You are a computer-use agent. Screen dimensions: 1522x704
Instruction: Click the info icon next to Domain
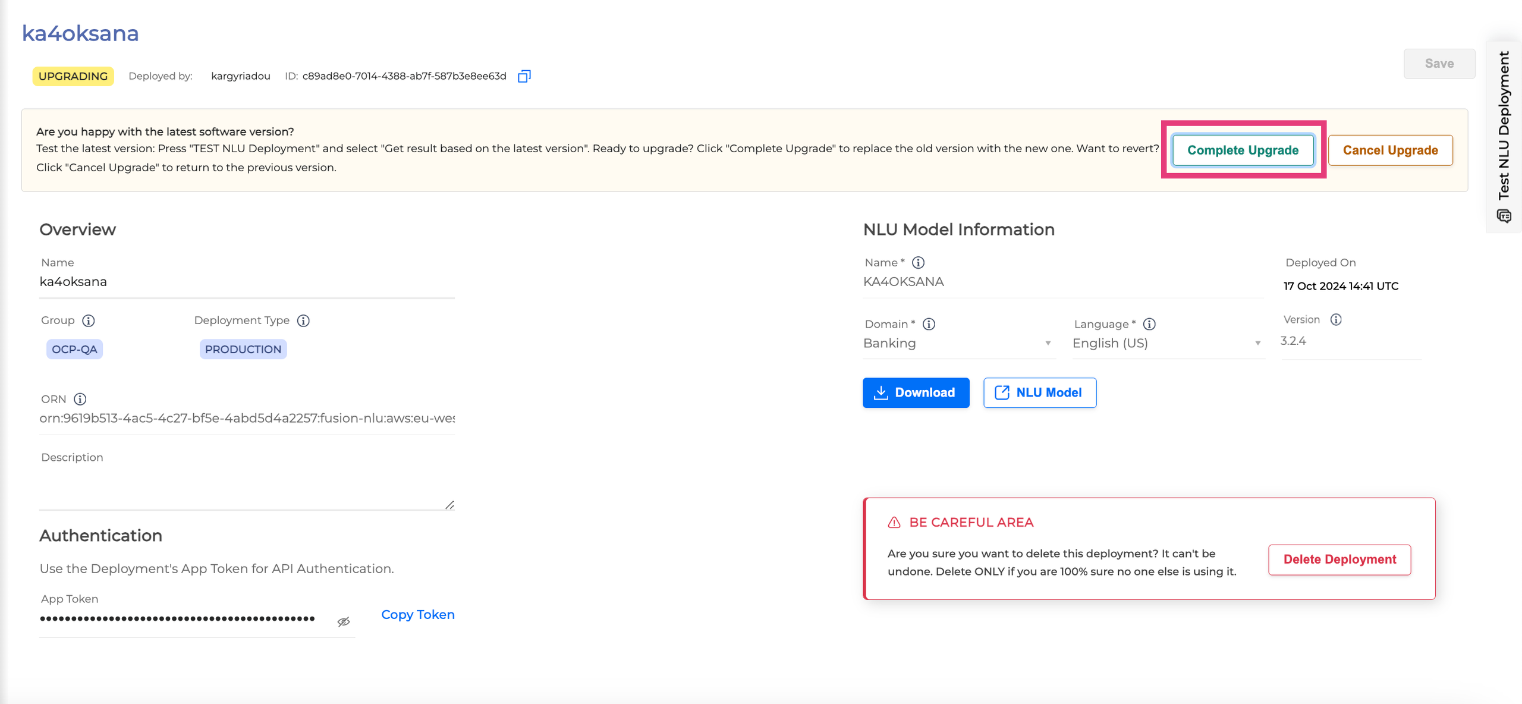click(x=929, y=324)
